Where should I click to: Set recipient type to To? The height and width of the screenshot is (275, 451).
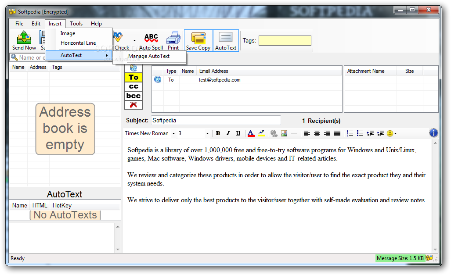[x=133, y=77]
